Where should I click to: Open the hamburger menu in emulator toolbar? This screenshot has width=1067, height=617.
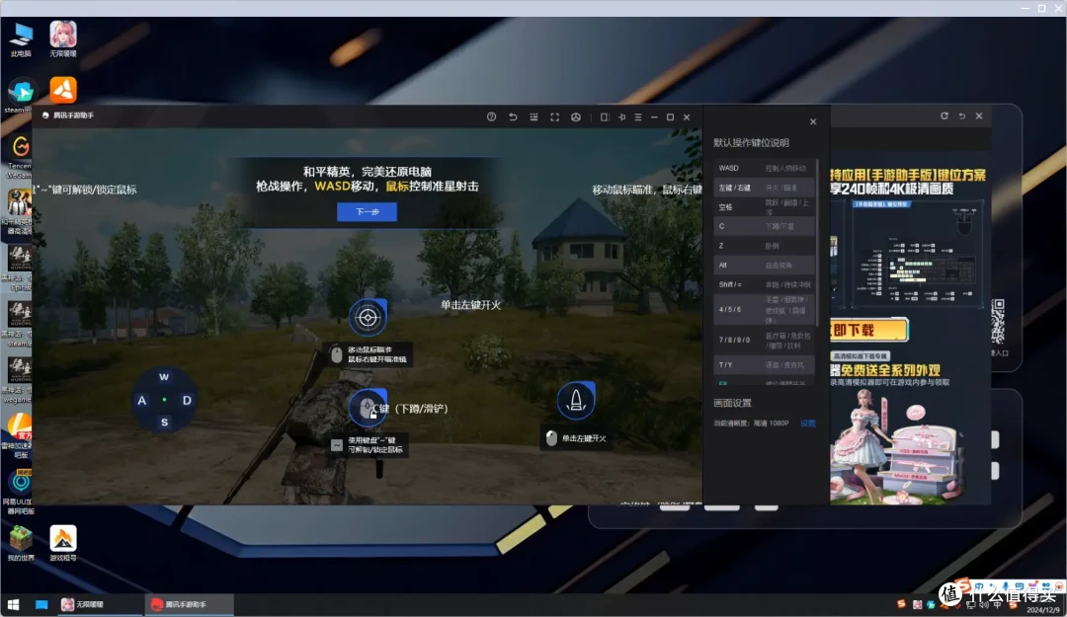[x=637, y=117]
